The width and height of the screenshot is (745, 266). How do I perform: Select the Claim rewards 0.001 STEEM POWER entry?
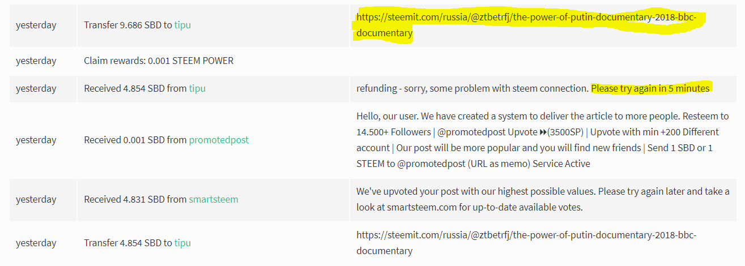[x=159, y=61]
